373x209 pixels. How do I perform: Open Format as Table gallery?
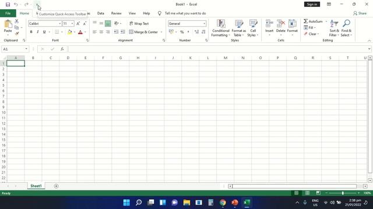click(x=238, y=28)
